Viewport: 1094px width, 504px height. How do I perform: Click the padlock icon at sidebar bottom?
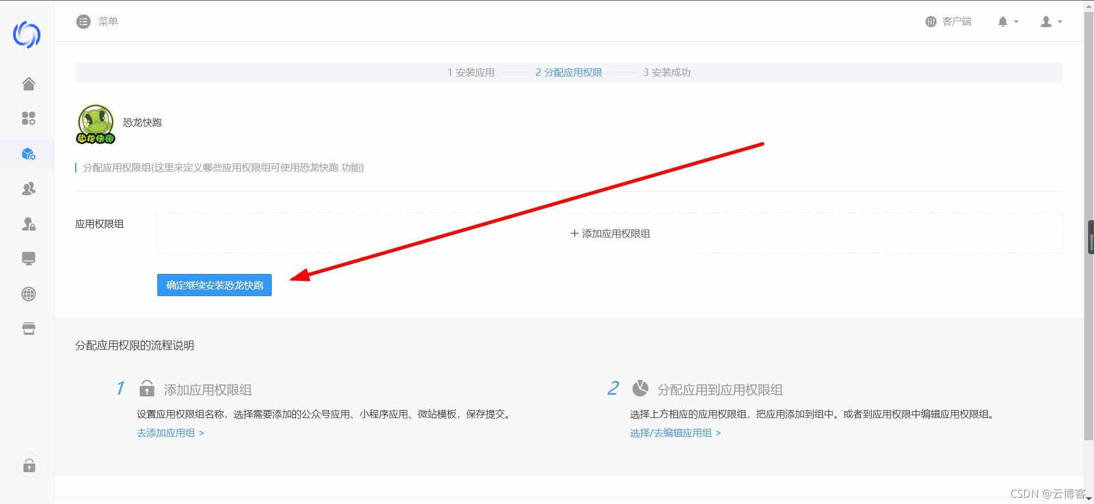(x=29, y=466)
